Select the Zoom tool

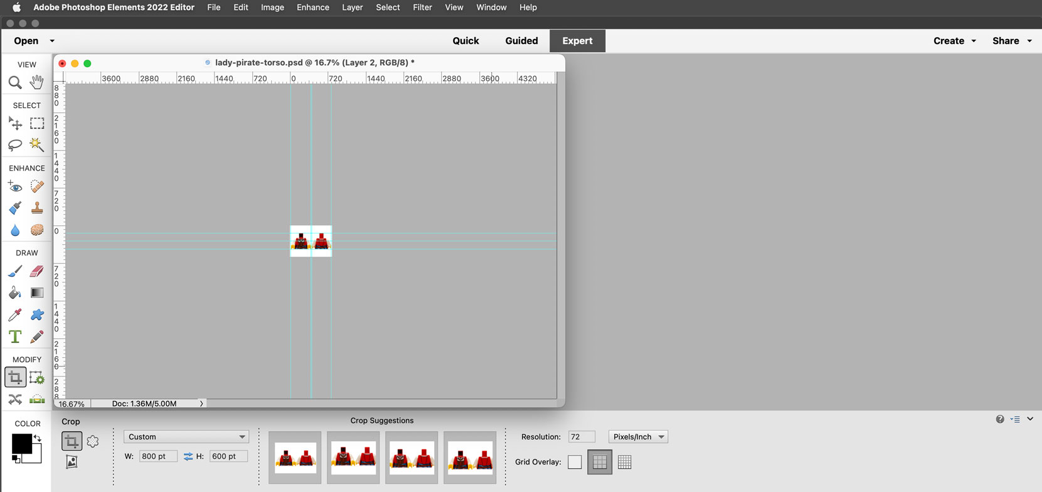tap(15, 82)
